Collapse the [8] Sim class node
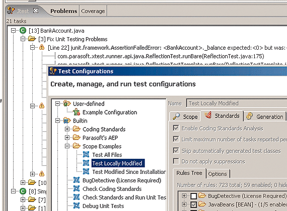 pyautogui.click(x=13, y=191)
